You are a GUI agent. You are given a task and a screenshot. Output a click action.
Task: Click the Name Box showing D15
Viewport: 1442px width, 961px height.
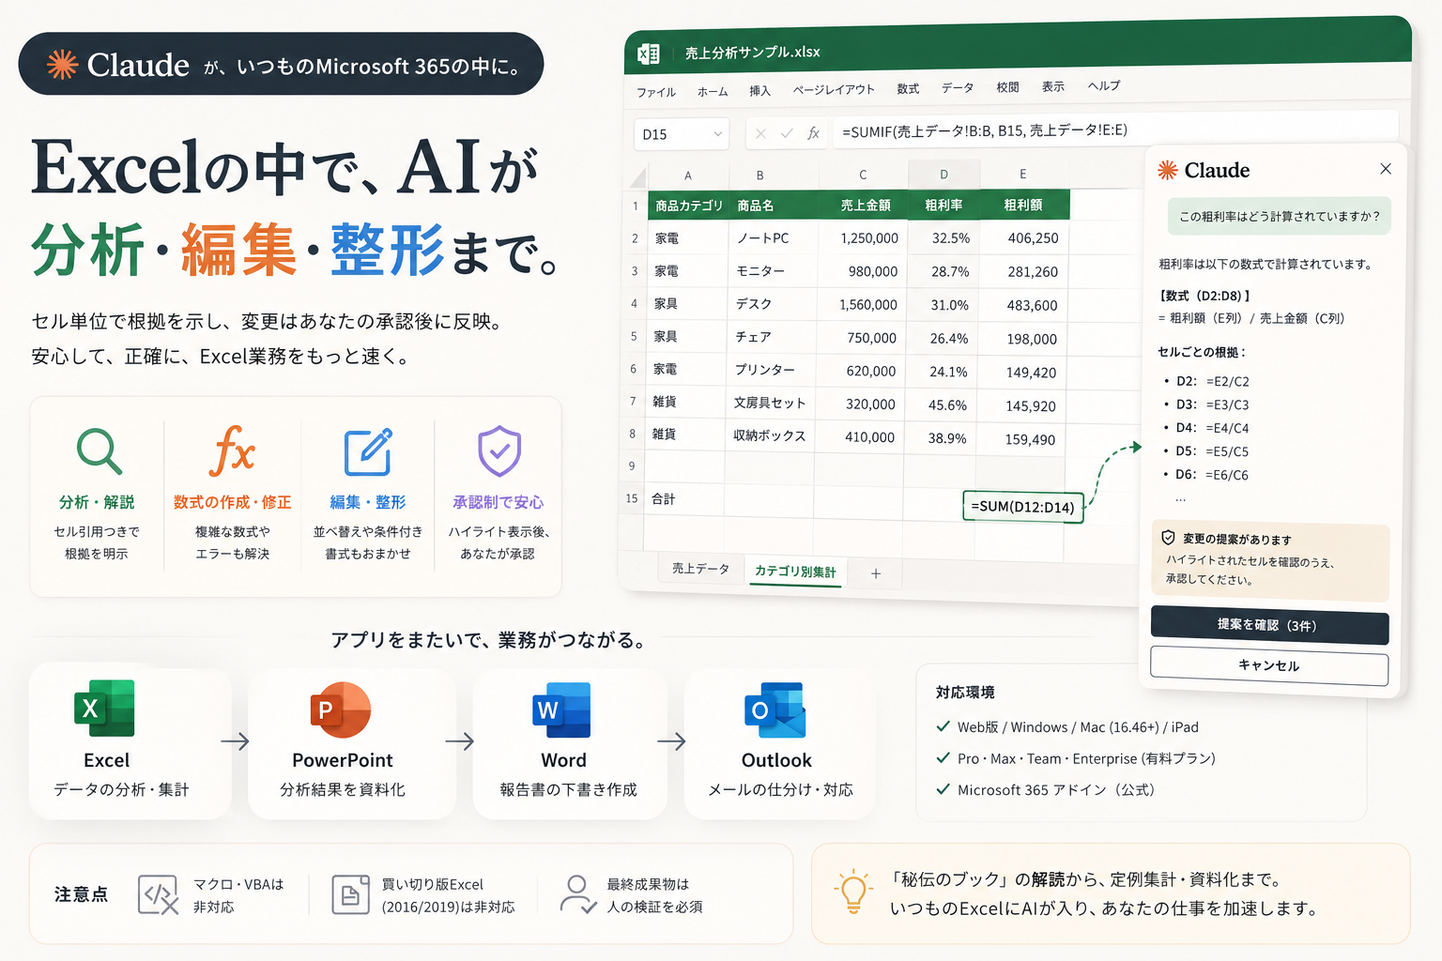coord(682,134)
